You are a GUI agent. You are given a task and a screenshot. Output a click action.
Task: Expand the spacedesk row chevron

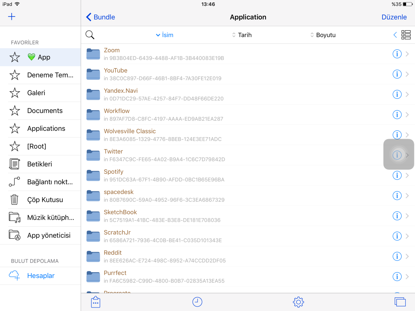407,196
